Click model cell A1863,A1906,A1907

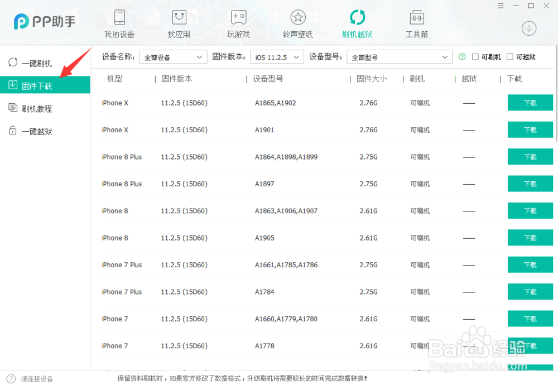pos(286,211)
